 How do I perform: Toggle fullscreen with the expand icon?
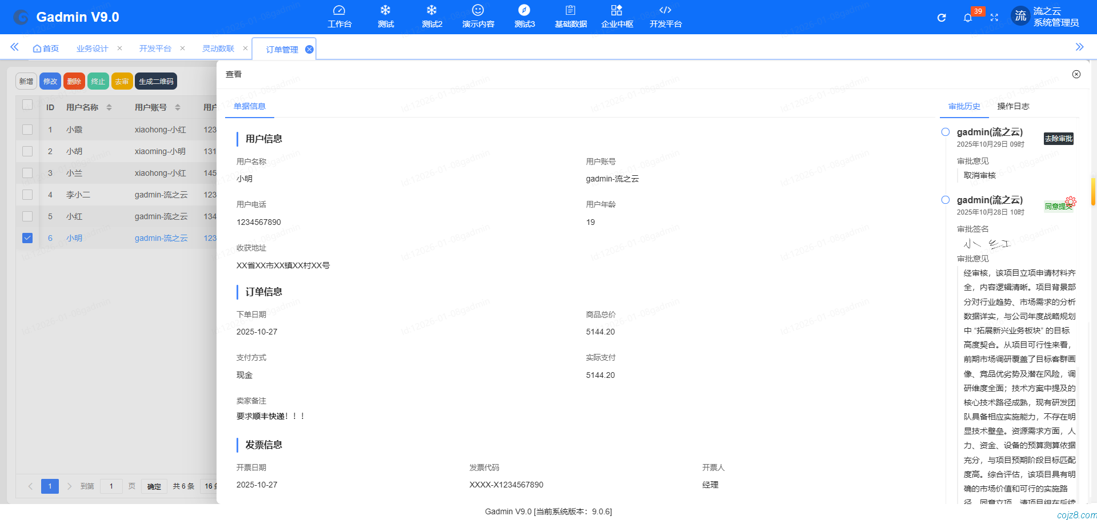(994, 17)
